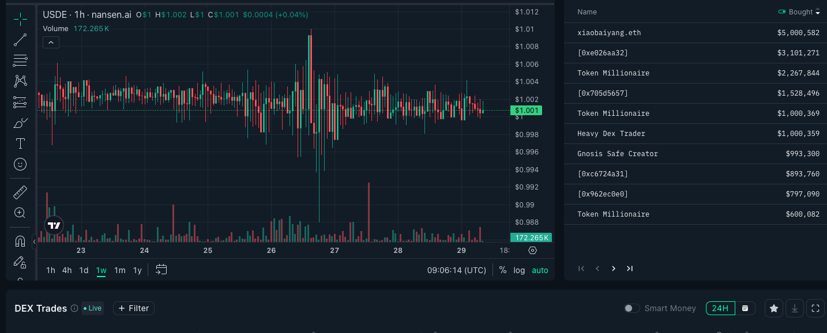Select the measure ruler tool
Screen dimensions: 827x333
click(20, 192)
